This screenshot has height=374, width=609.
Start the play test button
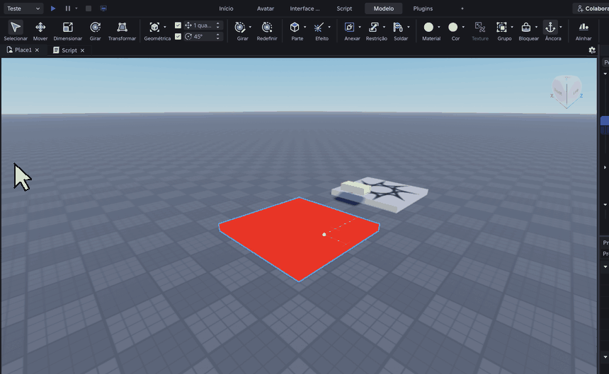tap(53, 8)
